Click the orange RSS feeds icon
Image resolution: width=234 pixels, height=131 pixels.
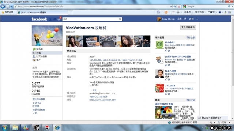pyautogui.click(x=166, y=12)
